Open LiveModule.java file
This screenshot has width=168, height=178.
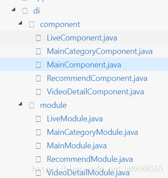75,119
